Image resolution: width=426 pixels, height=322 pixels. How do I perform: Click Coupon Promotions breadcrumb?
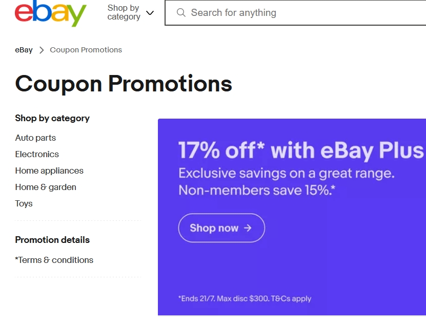(x=86, y=50)
